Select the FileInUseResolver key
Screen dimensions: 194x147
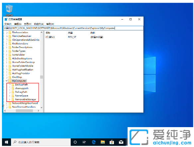tap(22, 36)
